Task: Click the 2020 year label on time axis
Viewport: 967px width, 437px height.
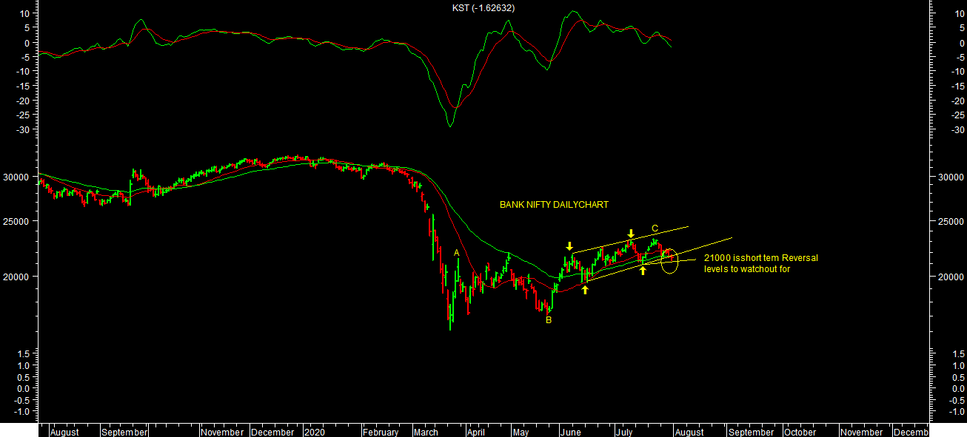Action: pos(314,432)
